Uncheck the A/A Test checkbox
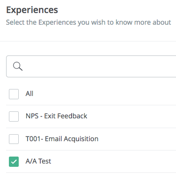 [14, 162]
